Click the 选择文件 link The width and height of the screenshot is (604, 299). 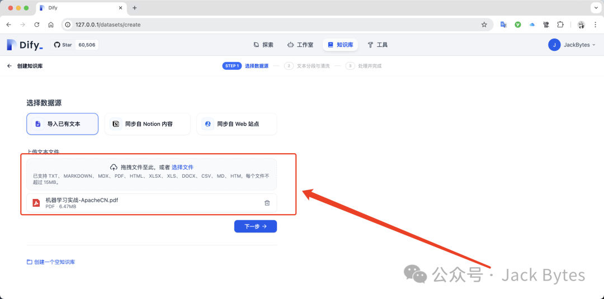pyautogui.click(x=182, y=167)
